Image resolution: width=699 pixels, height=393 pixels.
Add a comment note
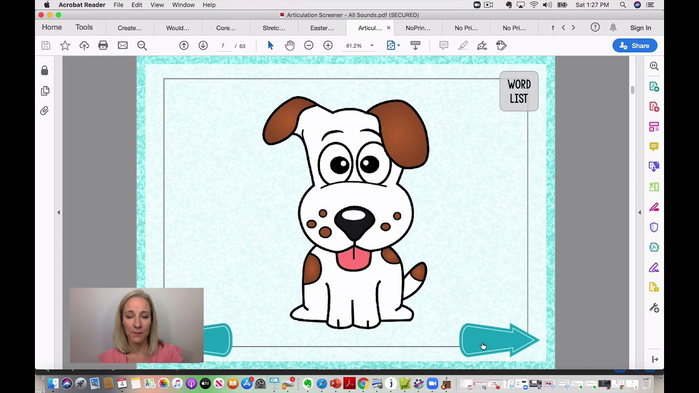pyautogui.click(x=443, y=46)
